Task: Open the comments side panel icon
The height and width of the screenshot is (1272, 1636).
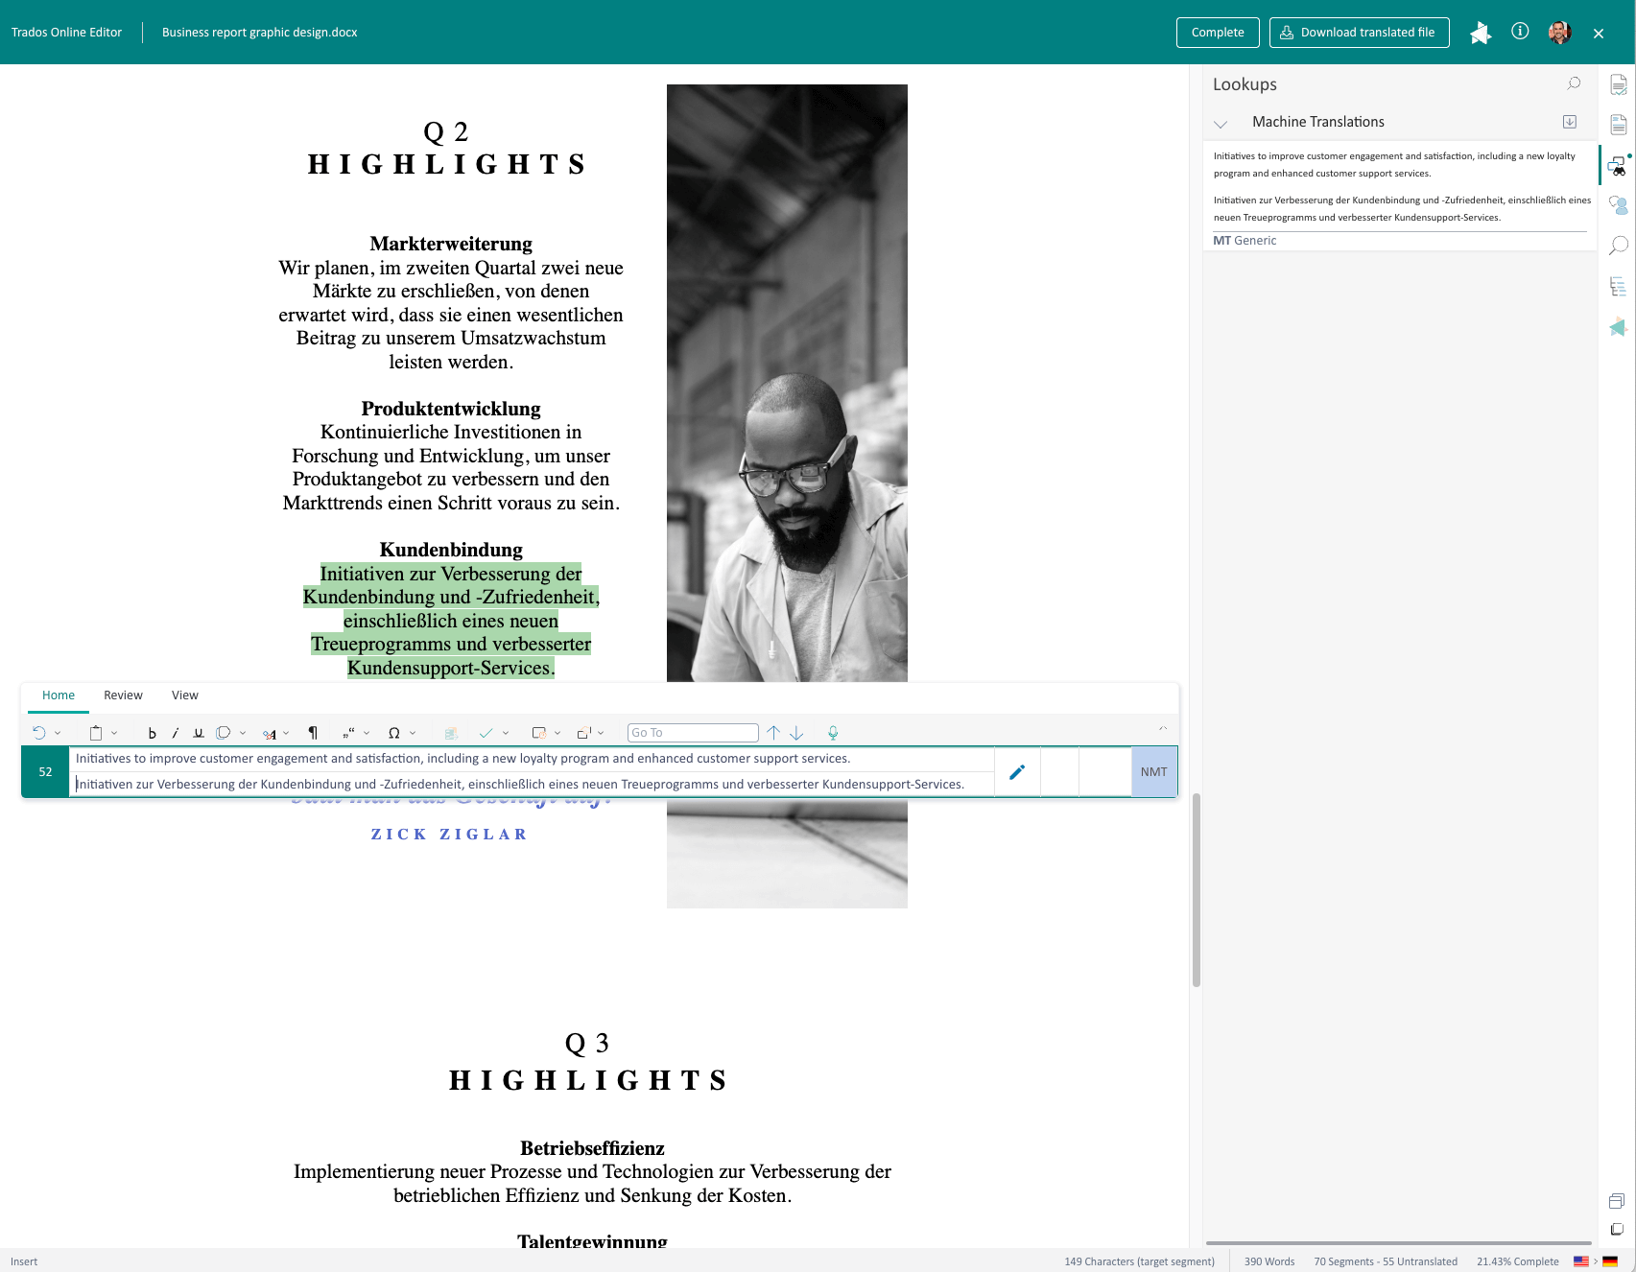Action: [1618, 205]
